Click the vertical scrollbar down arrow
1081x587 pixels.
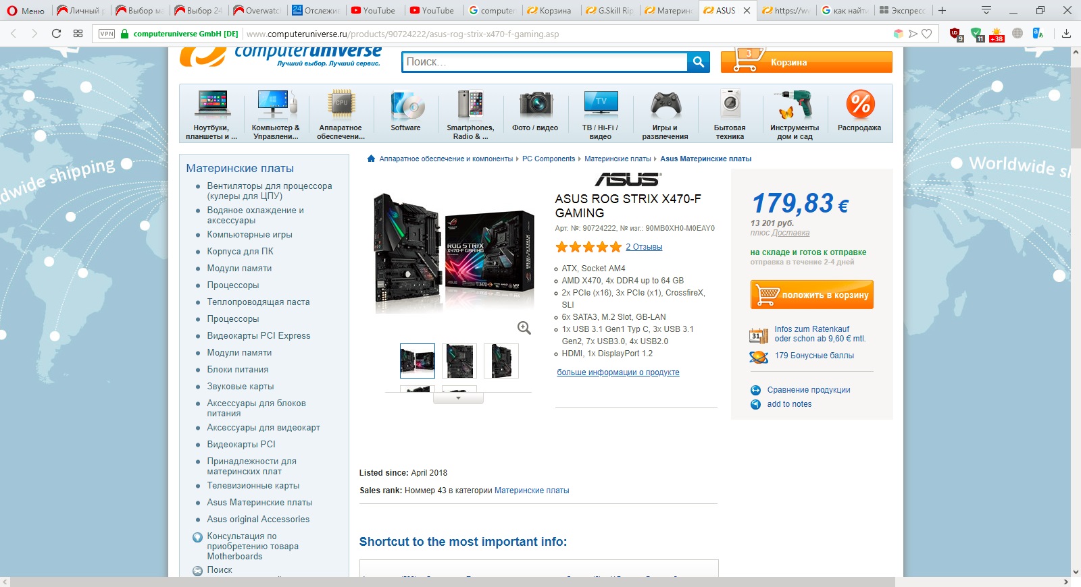(x=1075, y=571)
